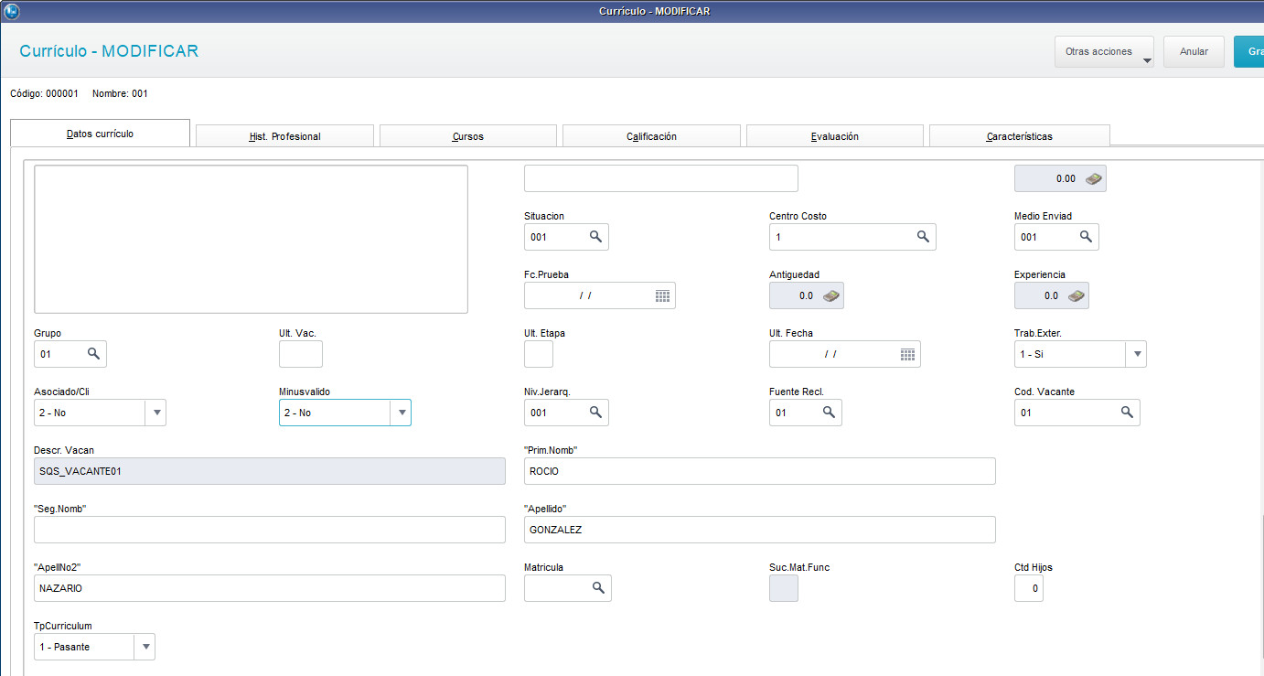This screenshot has width=1264, height=676.
Task: Expand TpCurriculum dropdown
Action: (145, 647)
